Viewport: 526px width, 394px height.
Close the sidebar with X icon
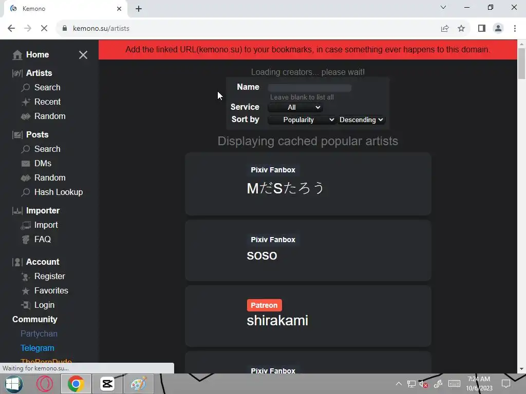click(83, 55)
